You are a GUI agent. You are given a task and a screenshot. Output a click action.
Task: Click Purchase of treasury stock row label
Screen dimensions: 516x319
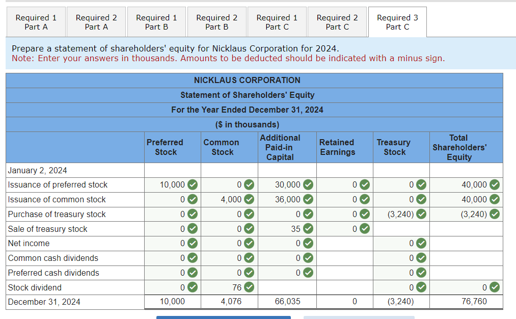pos(57,215)
